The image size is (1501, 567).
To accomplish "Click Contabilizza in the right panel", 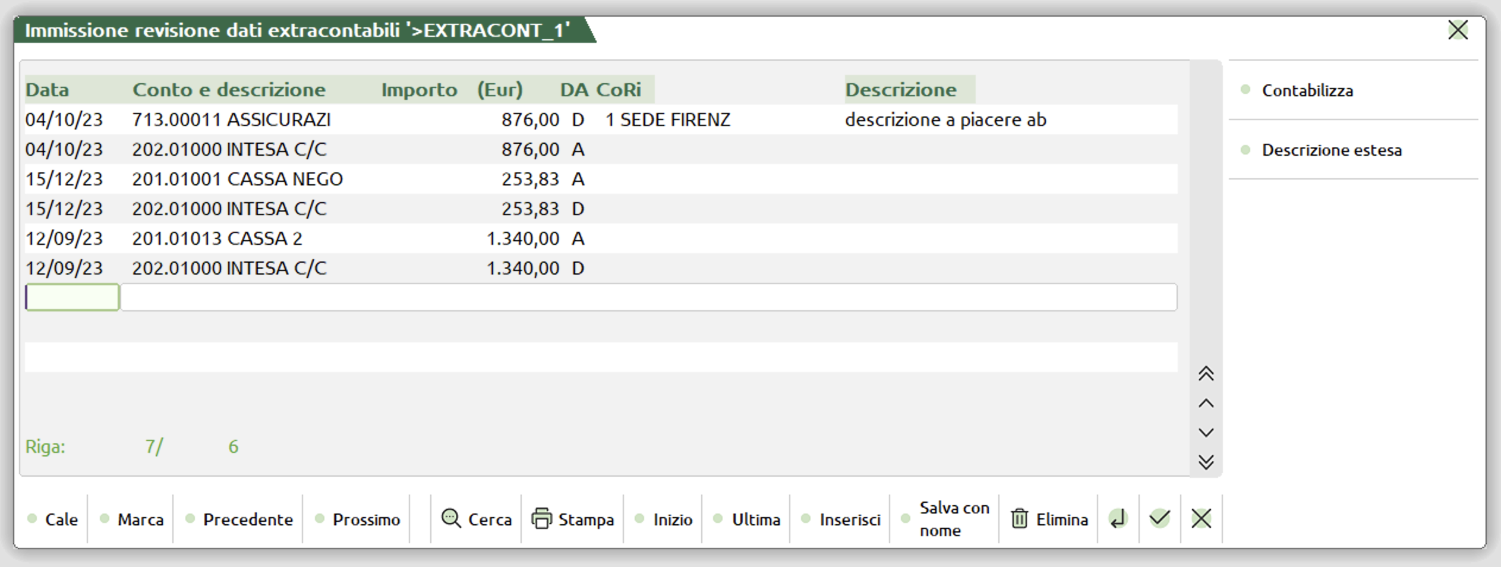I will coord(1307,90).
